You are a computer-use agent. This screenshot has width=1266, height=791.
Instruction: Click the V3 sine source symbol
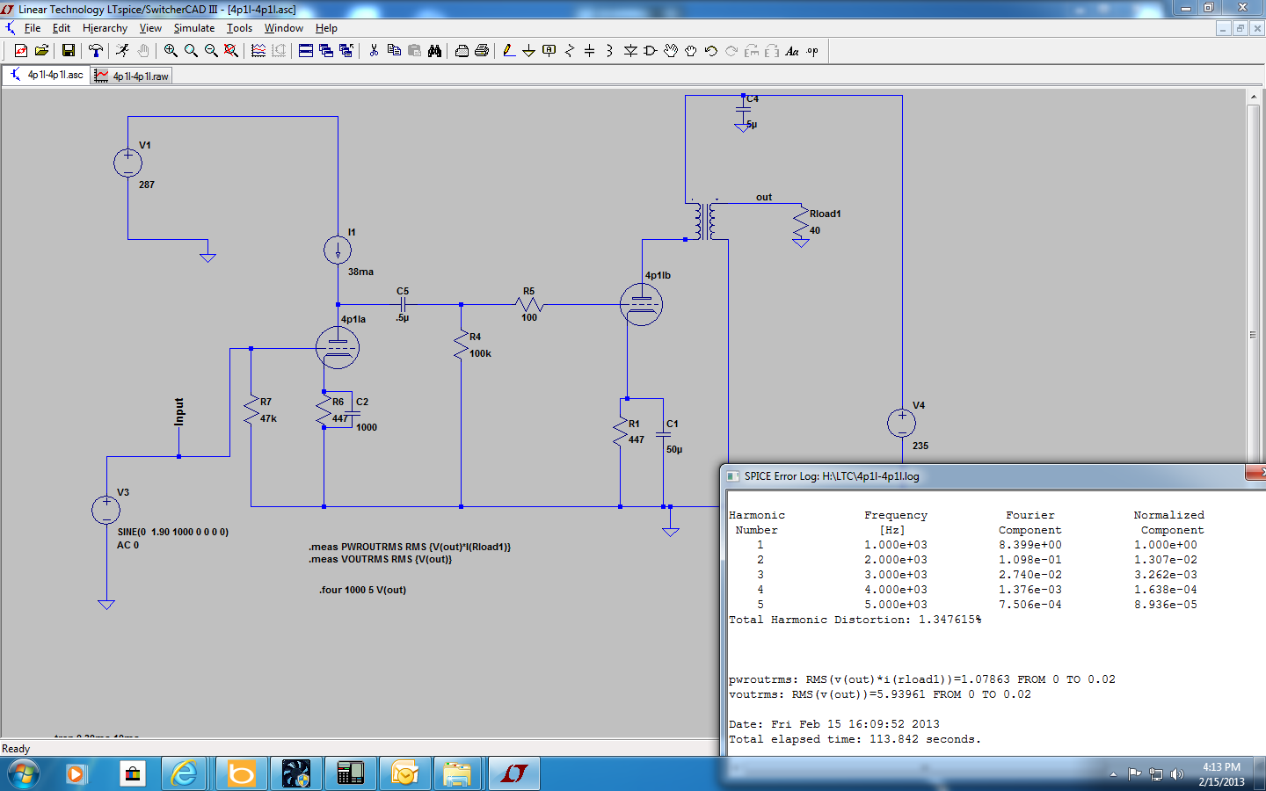point(106,510)
